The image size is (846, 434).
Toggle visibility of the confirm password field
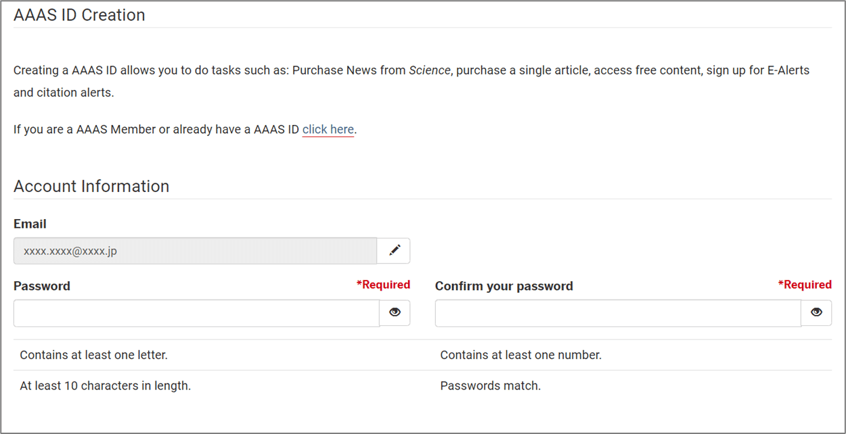[816, 312]
